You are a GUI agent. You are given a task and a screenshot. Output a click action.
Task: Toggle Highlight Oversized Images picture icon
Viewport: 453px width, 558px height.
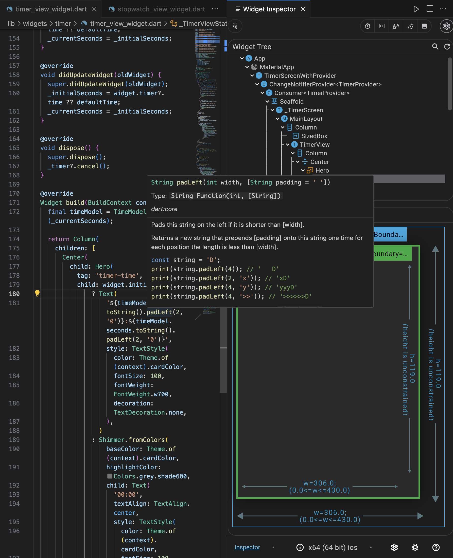point(424,26)
